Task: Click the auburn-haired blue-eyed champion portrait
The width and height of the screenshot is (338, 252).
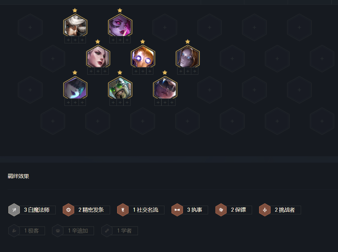Action: click(188, 56)
